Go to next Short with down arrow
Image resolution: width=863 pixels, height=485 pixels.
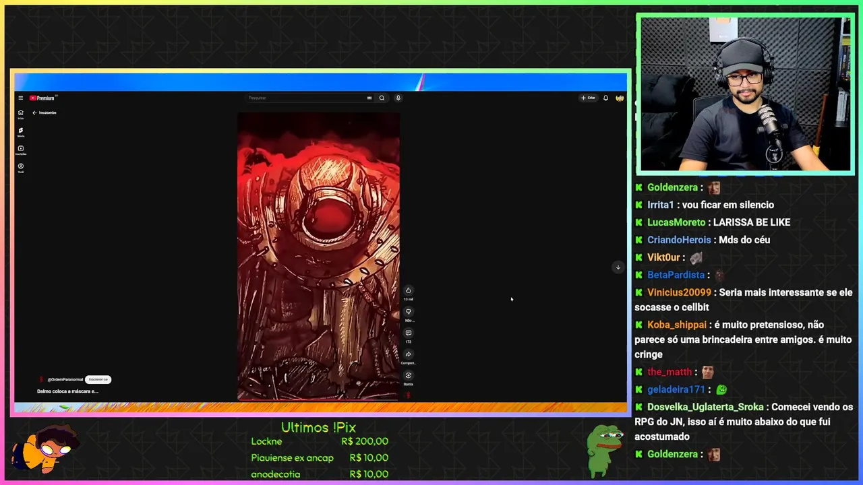click(x=618, y=267)
